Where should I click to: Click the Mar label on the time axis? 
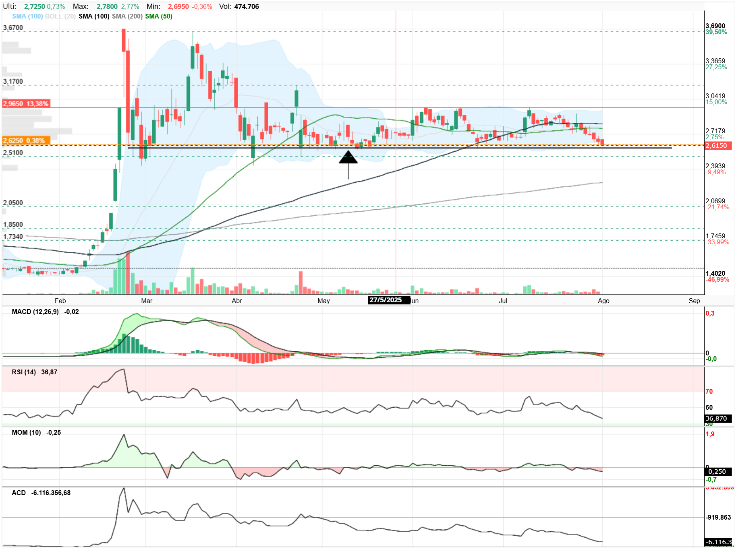point(147,301)
